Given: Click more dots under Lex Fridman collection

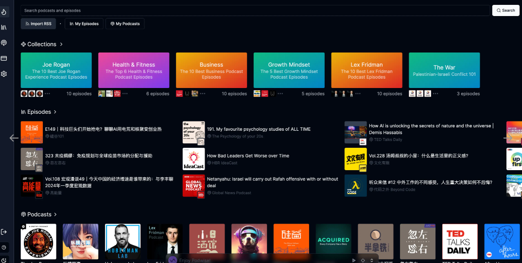Looking at the screenshot, I should pyautogui.click(x=358, y=93).
